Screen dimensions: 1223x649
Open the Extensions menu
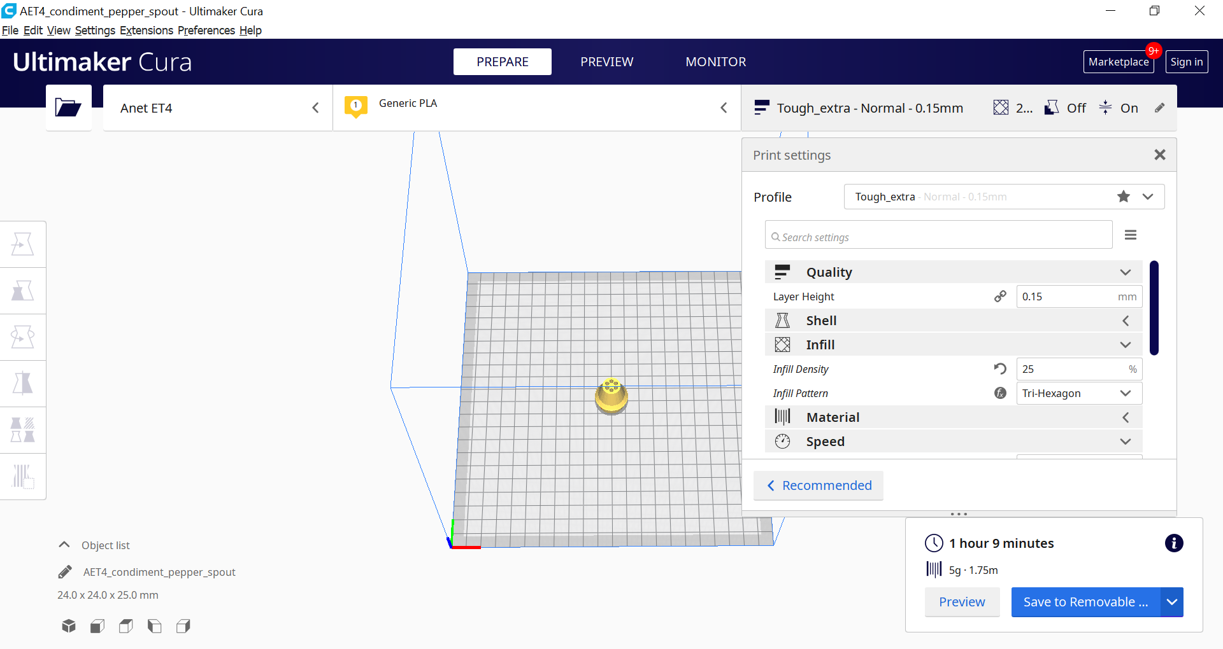(147, 31)
